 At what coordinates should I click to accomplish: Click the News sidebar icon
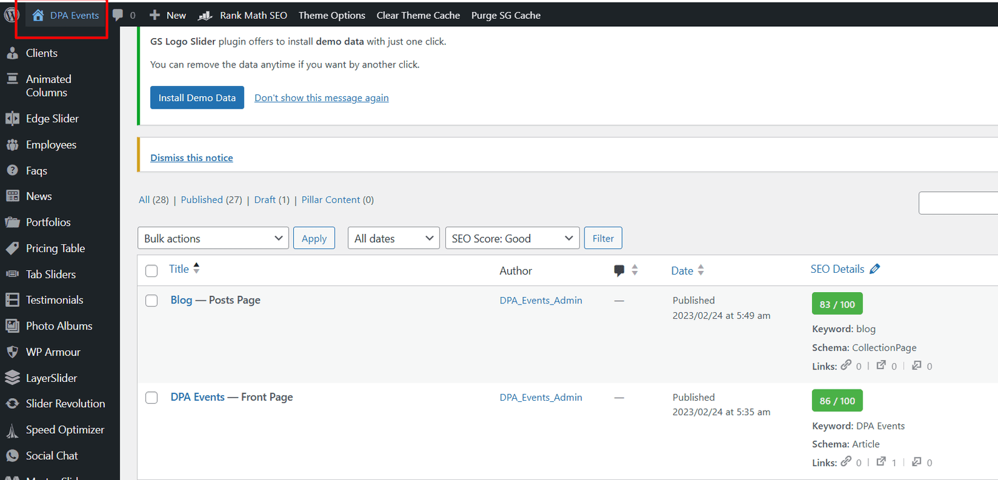12,196
